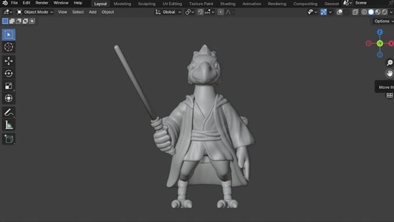Open the snapping options dropdown

210,12
